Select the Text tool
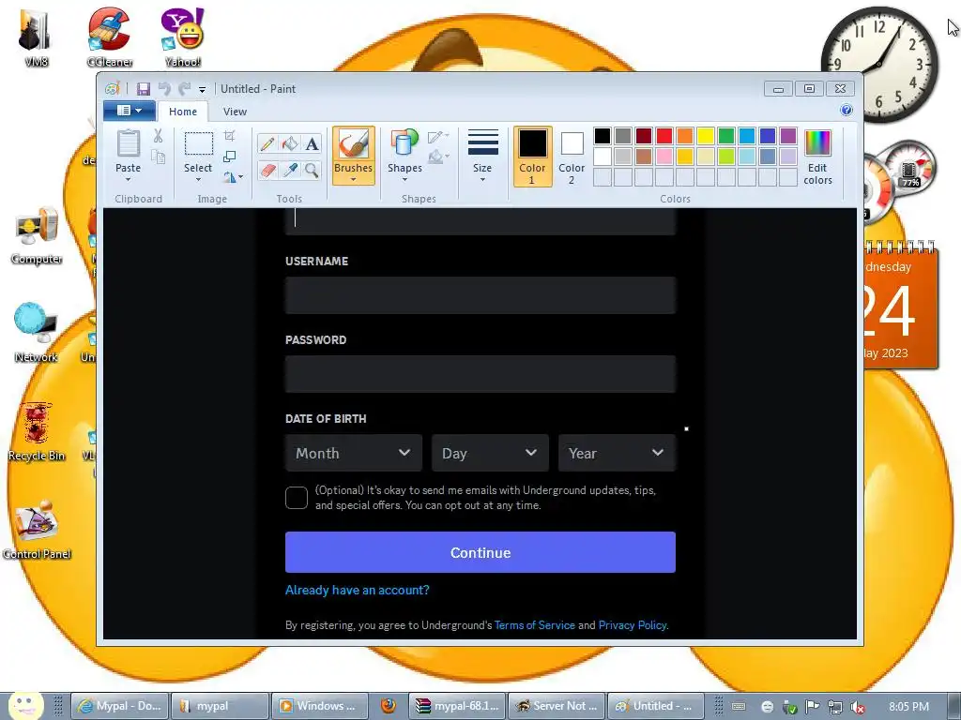 pyautogui.click(x=312, y=143)
